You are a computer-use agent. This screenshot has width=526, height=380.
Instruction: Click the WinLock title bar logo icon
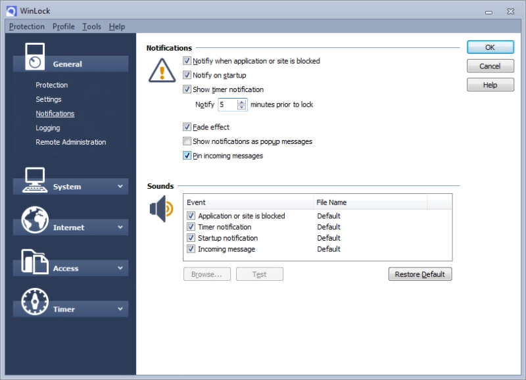click(11, 11)
